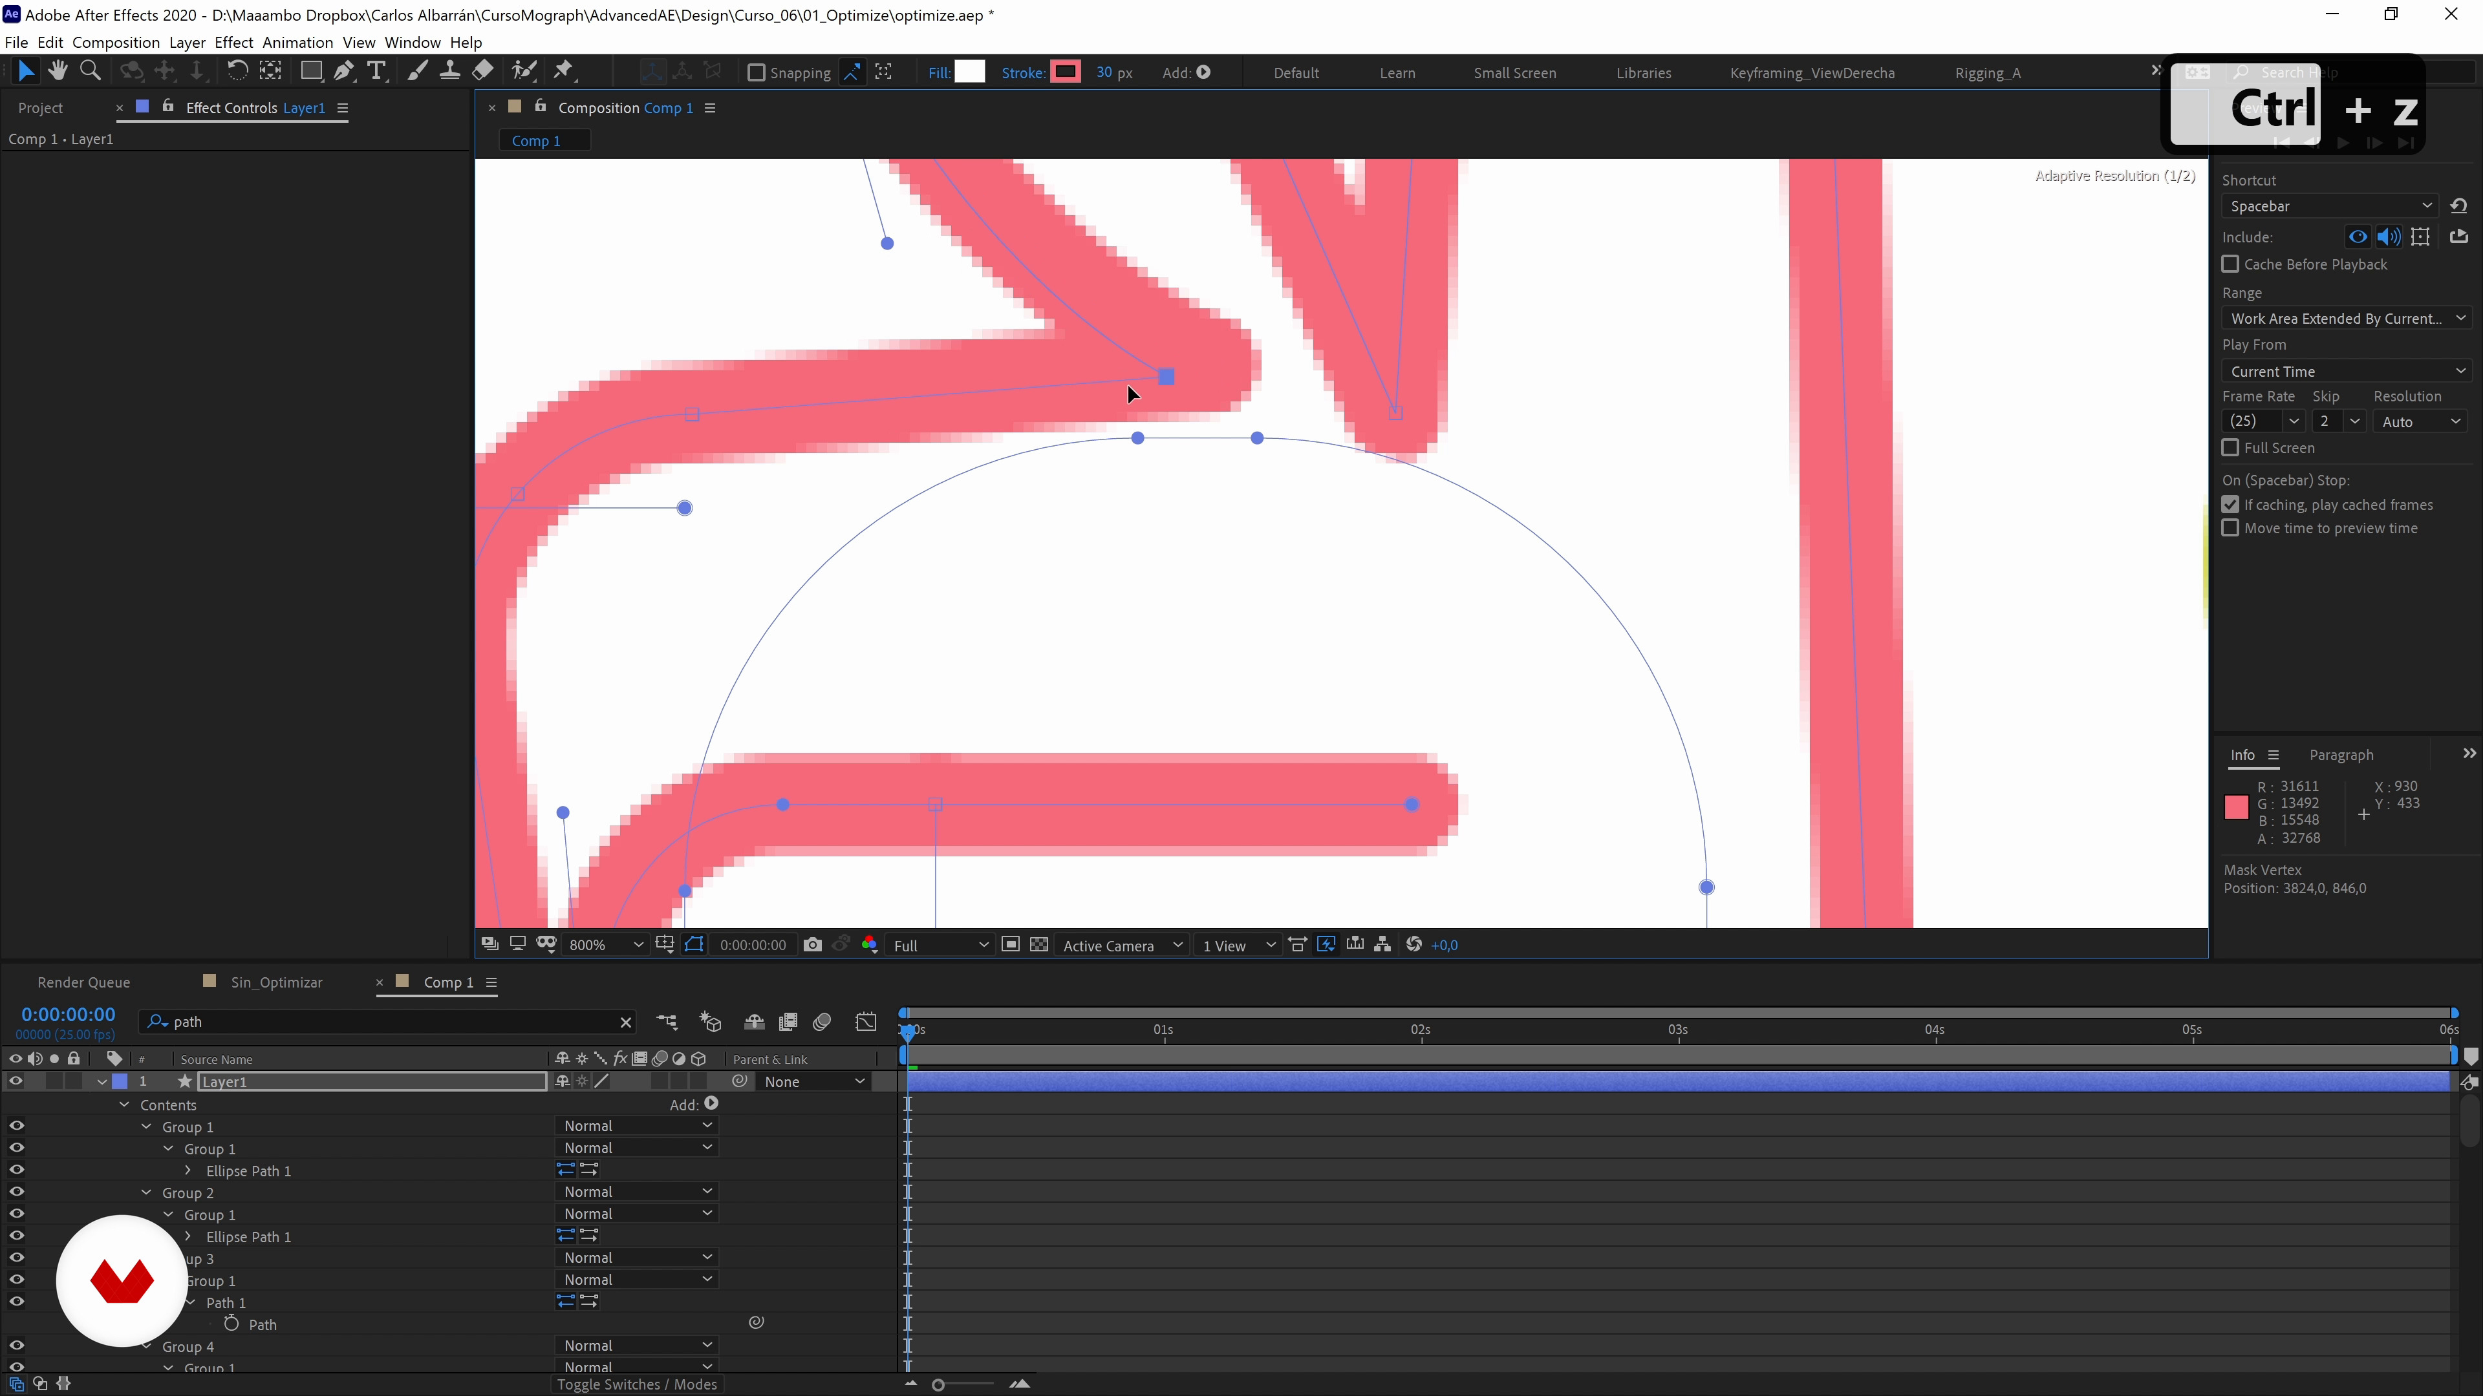
Task: Switch to Sin_Optimizar timeline tab
Action: click(x=277, y=982)
